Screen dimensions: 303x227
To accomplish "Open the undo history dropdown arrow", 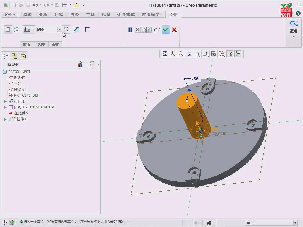I will coord(41,5).
